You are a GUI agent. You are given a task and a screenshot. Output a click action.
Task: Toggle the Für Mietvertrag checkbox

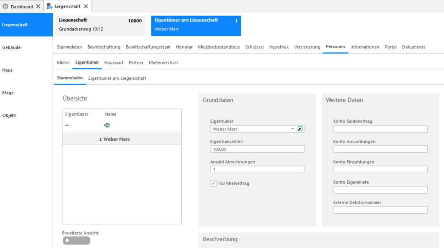pos(213,183)
